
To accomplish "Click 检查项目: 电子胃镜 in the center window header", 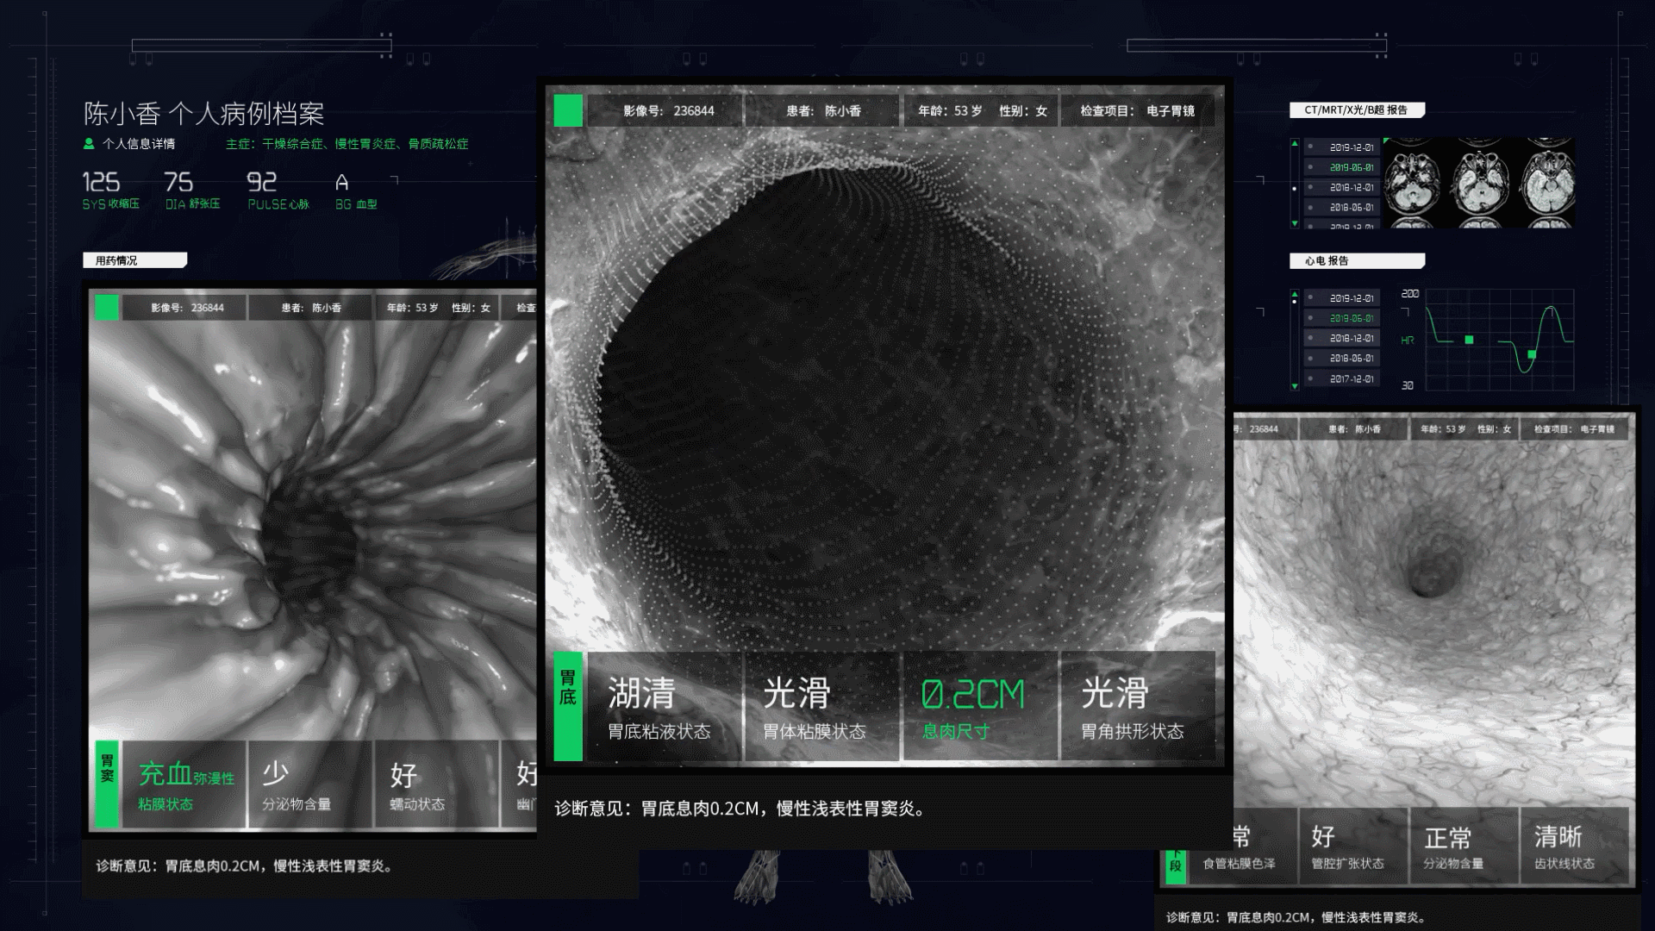I will coord(1138,111).
